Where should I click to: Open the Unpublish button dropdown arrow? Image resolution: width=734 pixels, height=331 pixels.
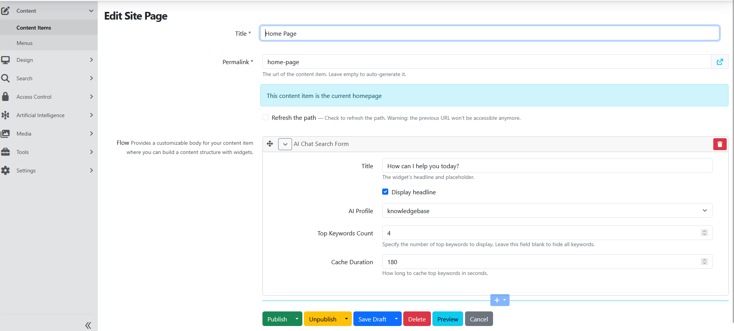[x=346, y=319]
